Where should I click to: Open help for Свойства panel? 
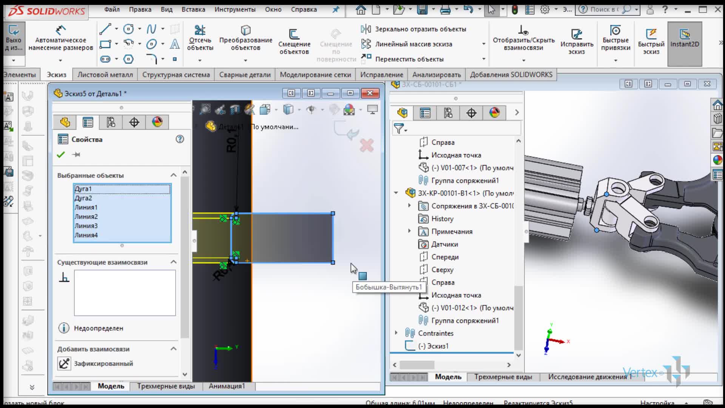point(180,139)
